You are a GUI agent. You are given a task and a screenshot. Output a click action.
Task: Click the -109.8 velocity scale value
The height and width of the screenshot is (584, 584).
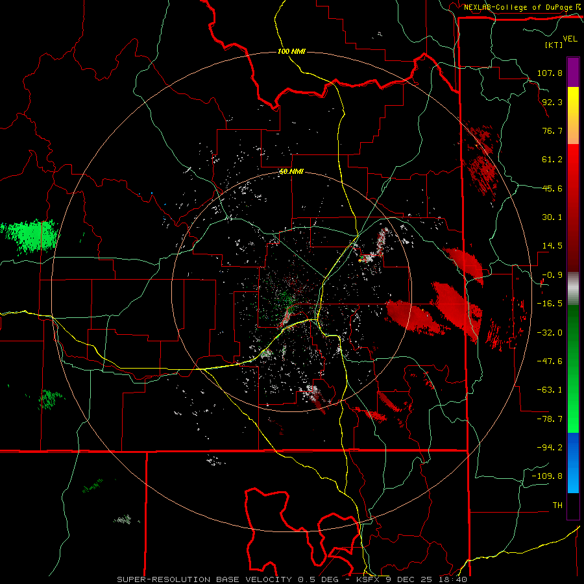coord(547,476)
